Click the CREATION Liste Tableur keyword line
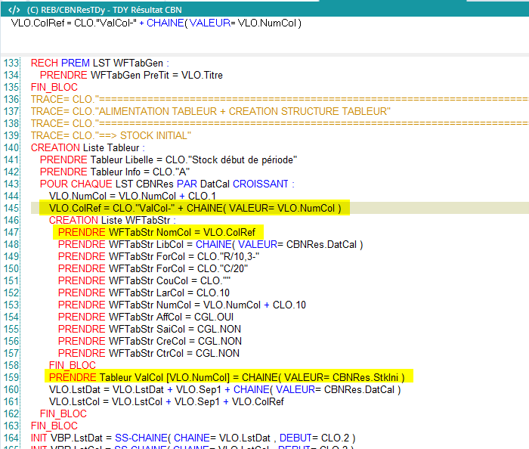Screen dimensions: 529x449 [85, 148]
